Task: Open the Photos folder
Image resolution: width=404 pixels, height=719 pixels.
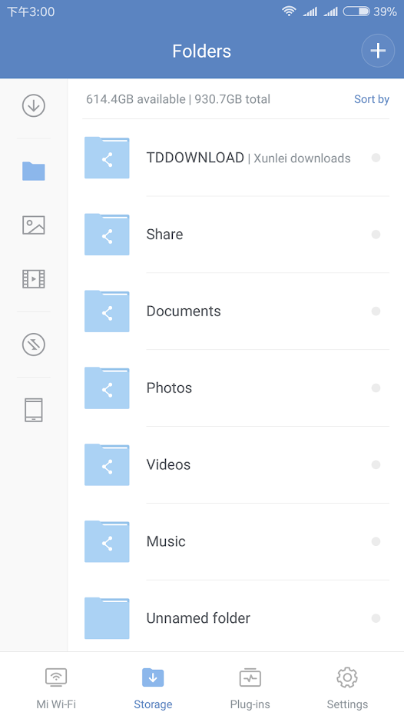Action: [237, 388]
